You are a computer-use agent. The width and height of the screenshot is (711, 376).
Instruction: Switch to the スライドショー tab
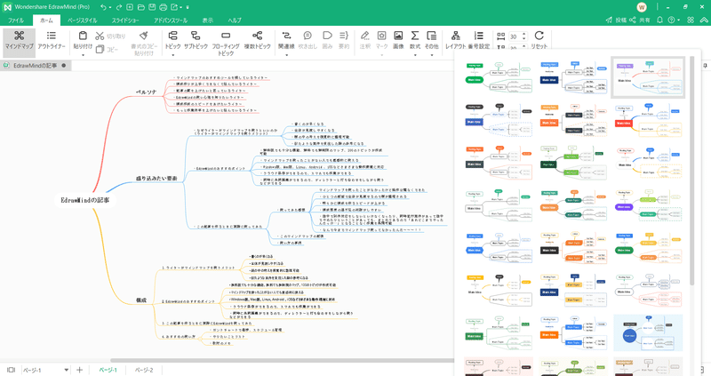coord(125,20)
